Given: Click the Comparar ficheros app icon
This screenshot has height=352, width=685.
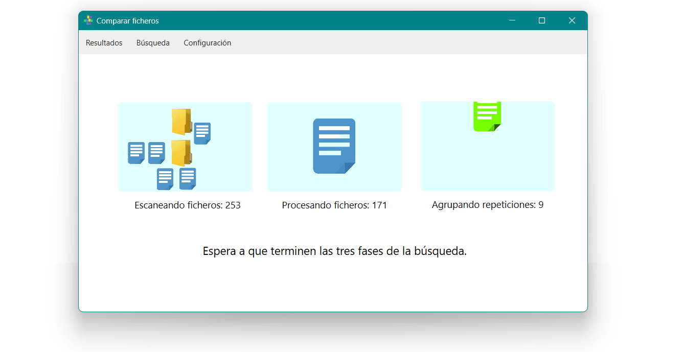Looking at the screenshot, I should (88, 20).
